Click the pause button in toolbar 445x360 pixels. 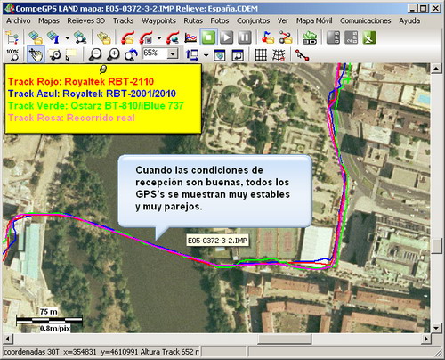tap(245, 37)
